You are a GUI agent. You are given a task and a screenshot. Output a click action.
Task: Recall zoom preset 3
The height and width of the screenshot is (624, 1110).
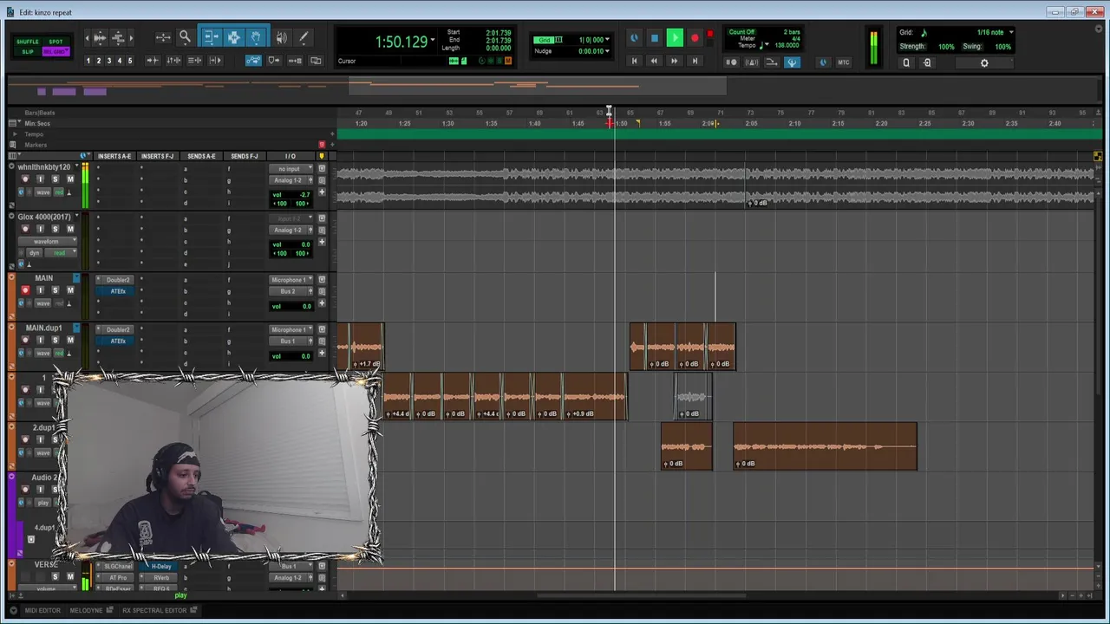click(108, 61)
